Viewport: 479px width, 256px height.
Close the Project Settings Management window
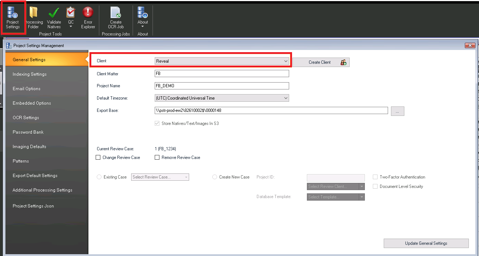470,46
